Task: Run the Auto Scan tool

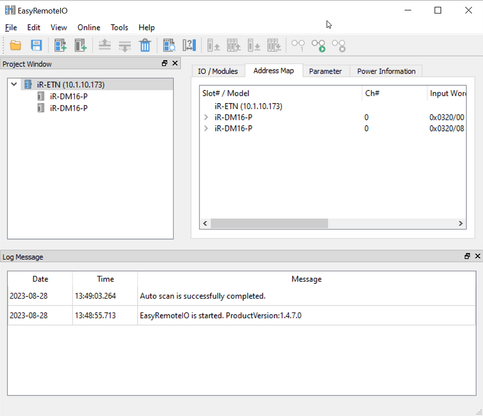Action: (x=169, y=45)
